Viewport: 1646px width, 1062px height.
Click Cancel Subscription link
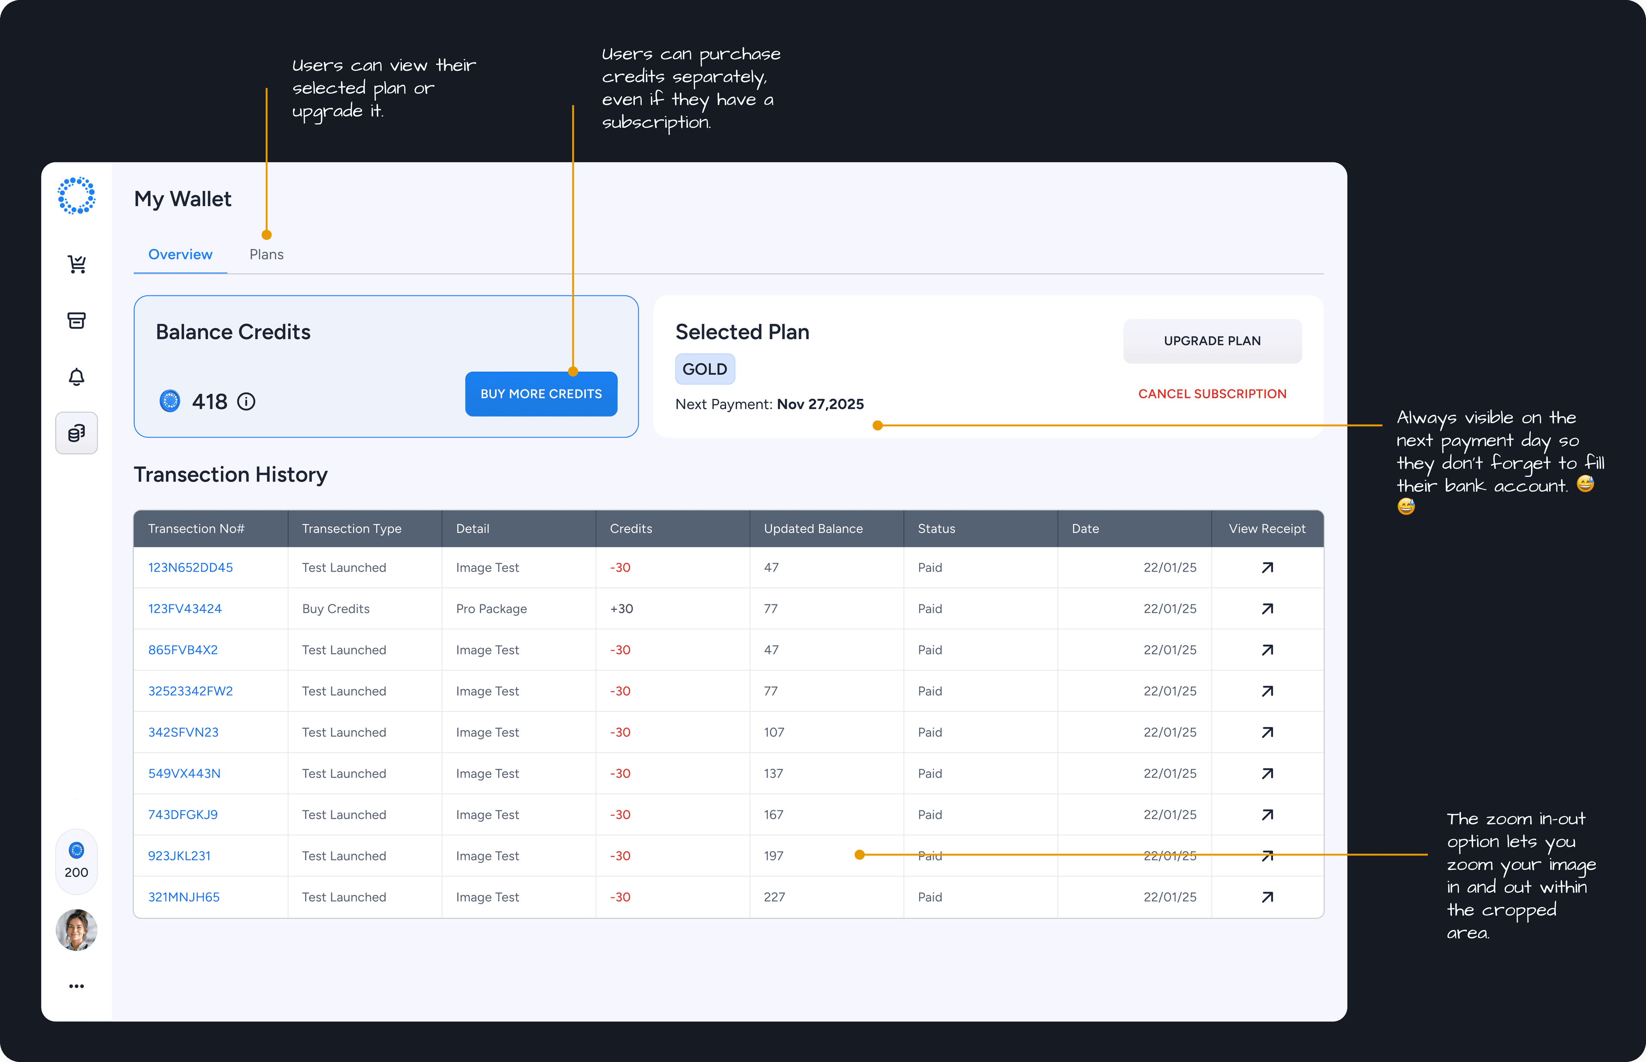coord(1212,394)
